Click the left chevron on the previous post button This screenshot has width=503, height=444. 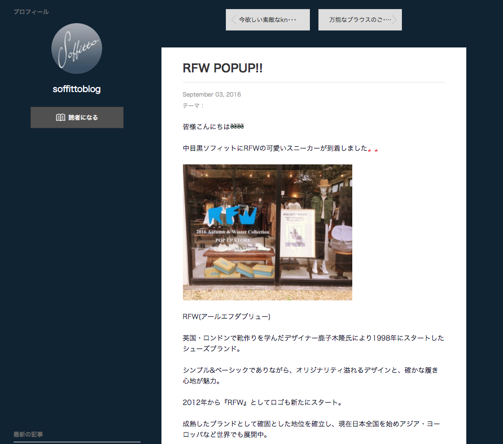[x=234, y=20]
